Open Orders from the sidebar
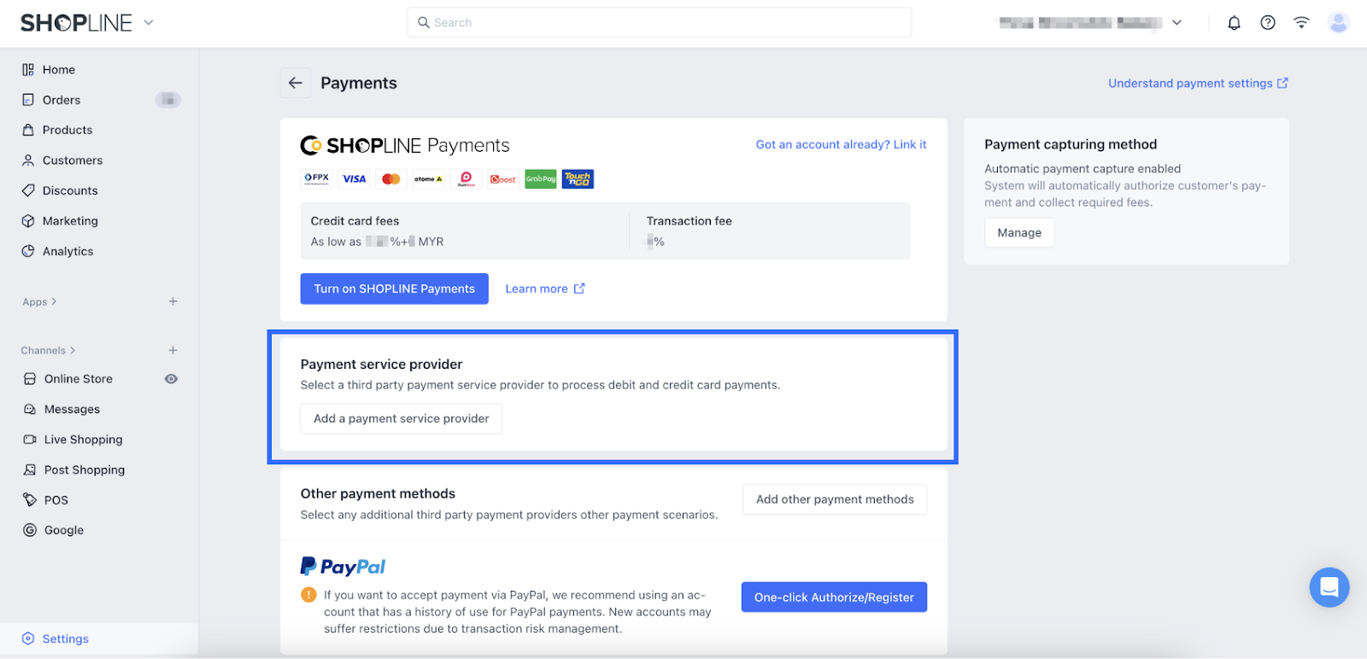 [x=62, y=100]
